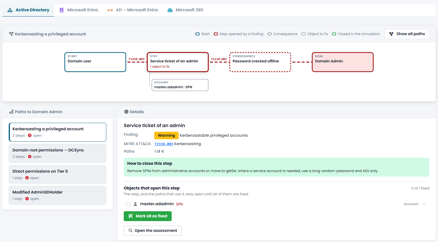438x242 pixels.
Task: Click the Step opened by a finding legend icon
Action: click(216, 34)
